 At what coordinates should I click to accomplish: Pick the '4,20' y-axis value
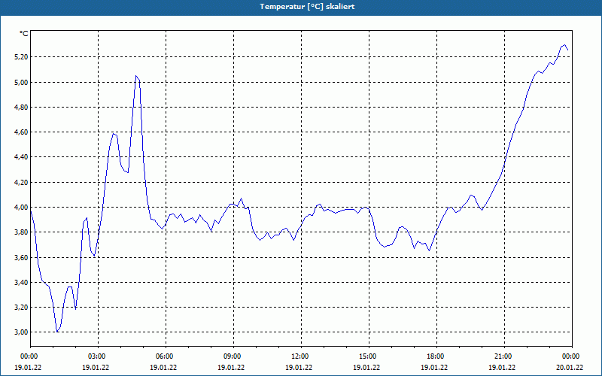22,182
